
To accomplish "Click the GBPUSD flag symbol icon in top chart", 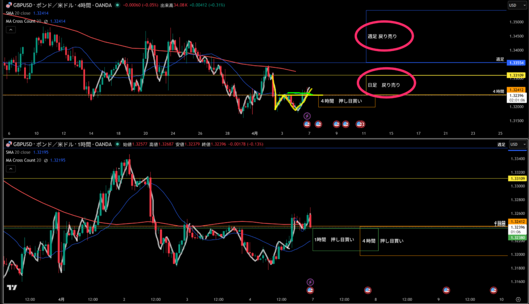I will (9, 5).
